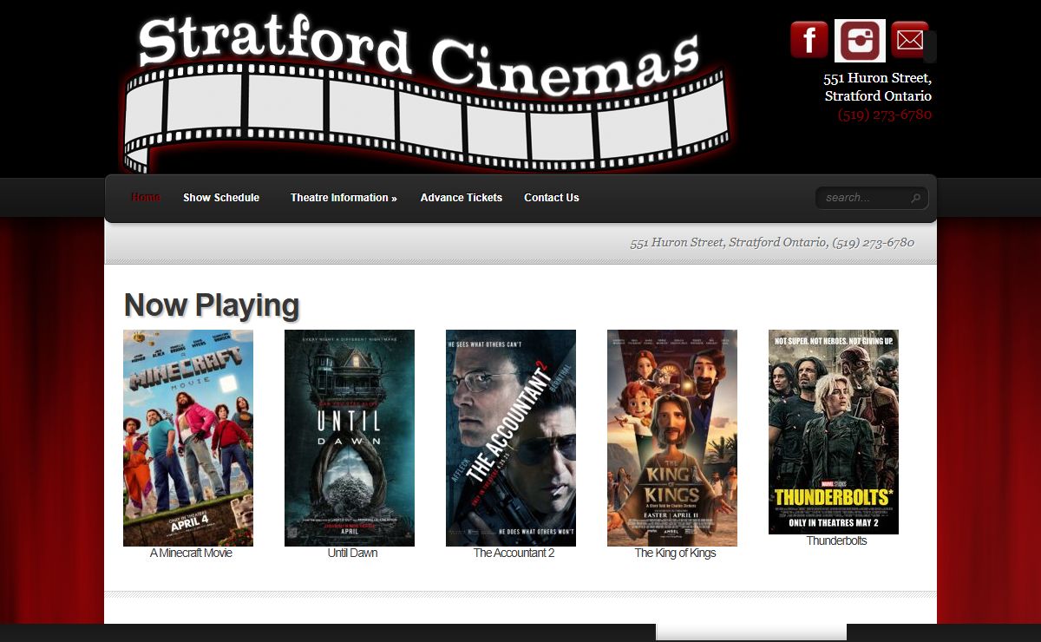
Task: Click the search magnifier icon
Action: tap(916, 199)
